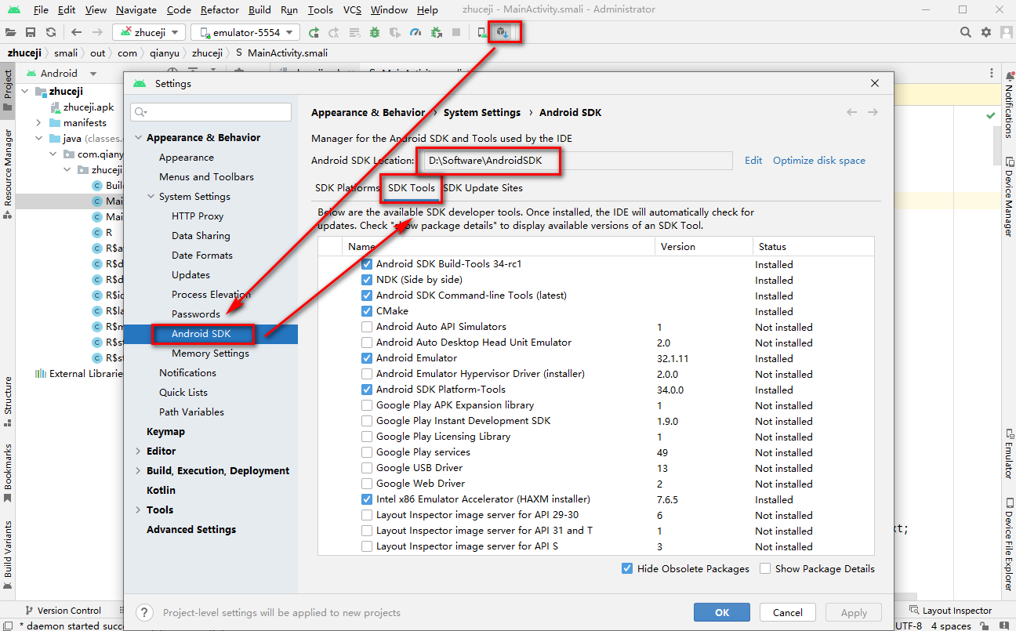This screenshot has width=1016, height=631.
Task: Open the Navigate menu
Action: pyautogui.click(x=136, y=10)
